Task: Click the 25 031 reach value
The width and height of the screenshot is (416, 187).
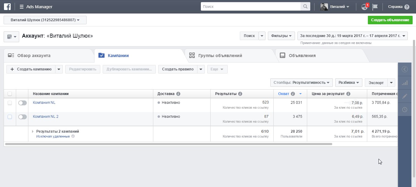Action: (x=296, y=103)
